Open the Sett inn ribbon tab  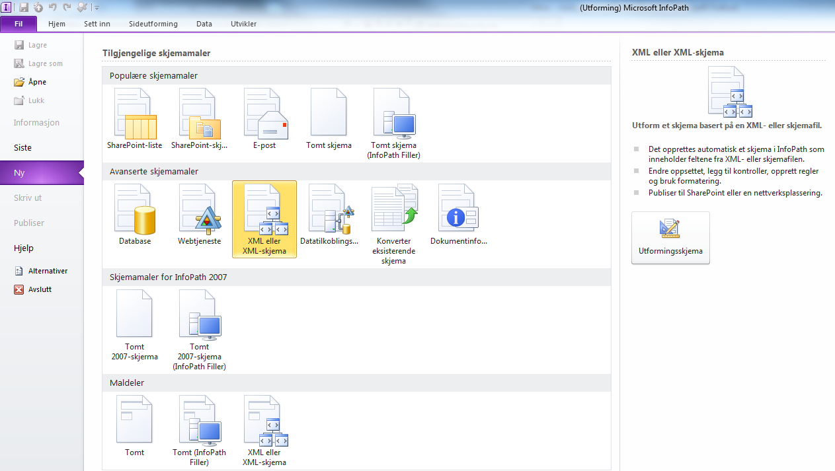(x=97, y=24)
